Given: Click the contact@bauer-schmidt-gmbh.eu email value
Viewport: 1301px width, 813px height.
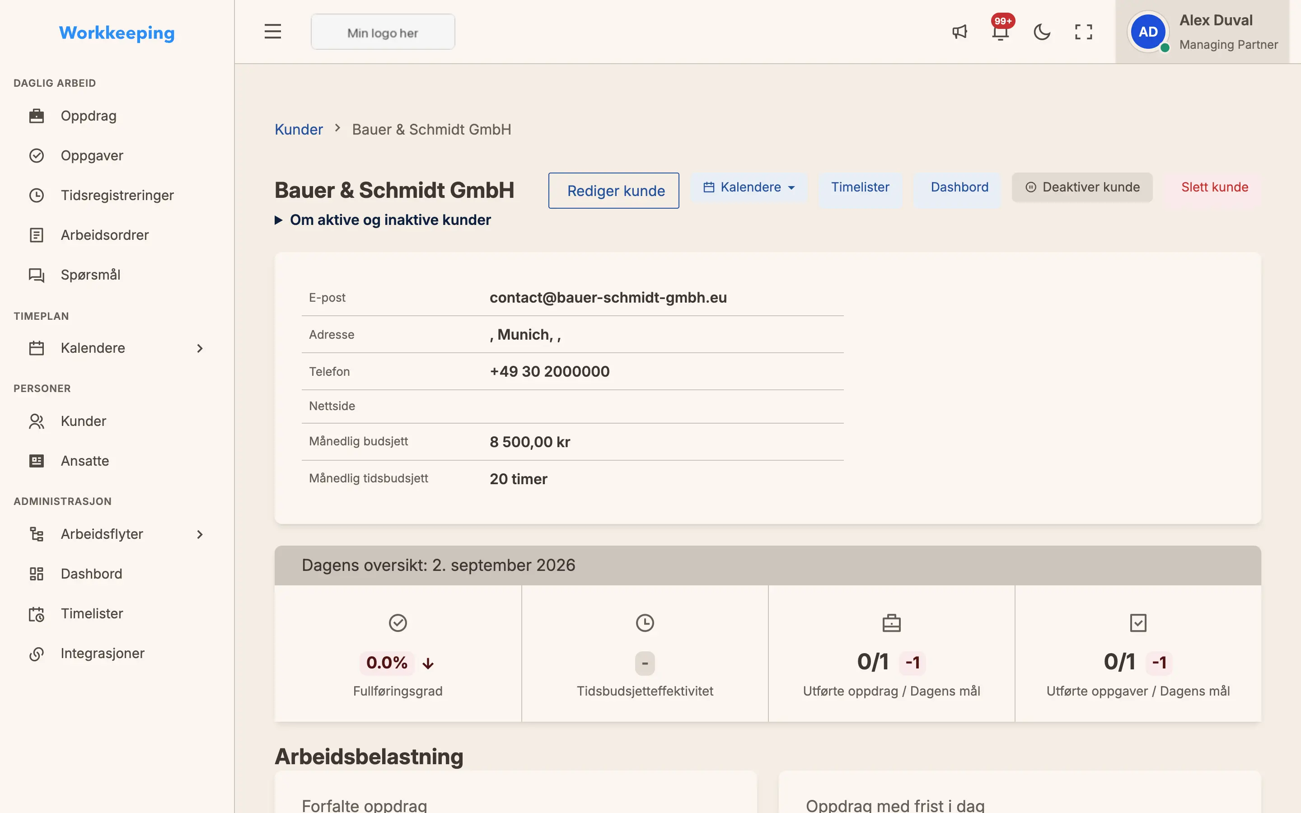Looking at the screenshot, I should coord(608,297).
